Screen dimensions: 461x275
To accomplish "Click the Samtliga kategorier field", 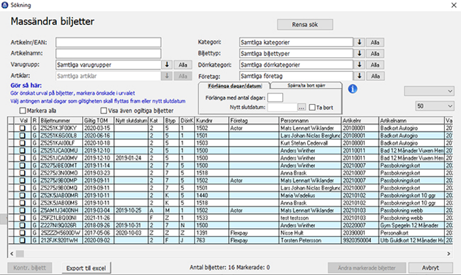I will click(x=296, y=42).
